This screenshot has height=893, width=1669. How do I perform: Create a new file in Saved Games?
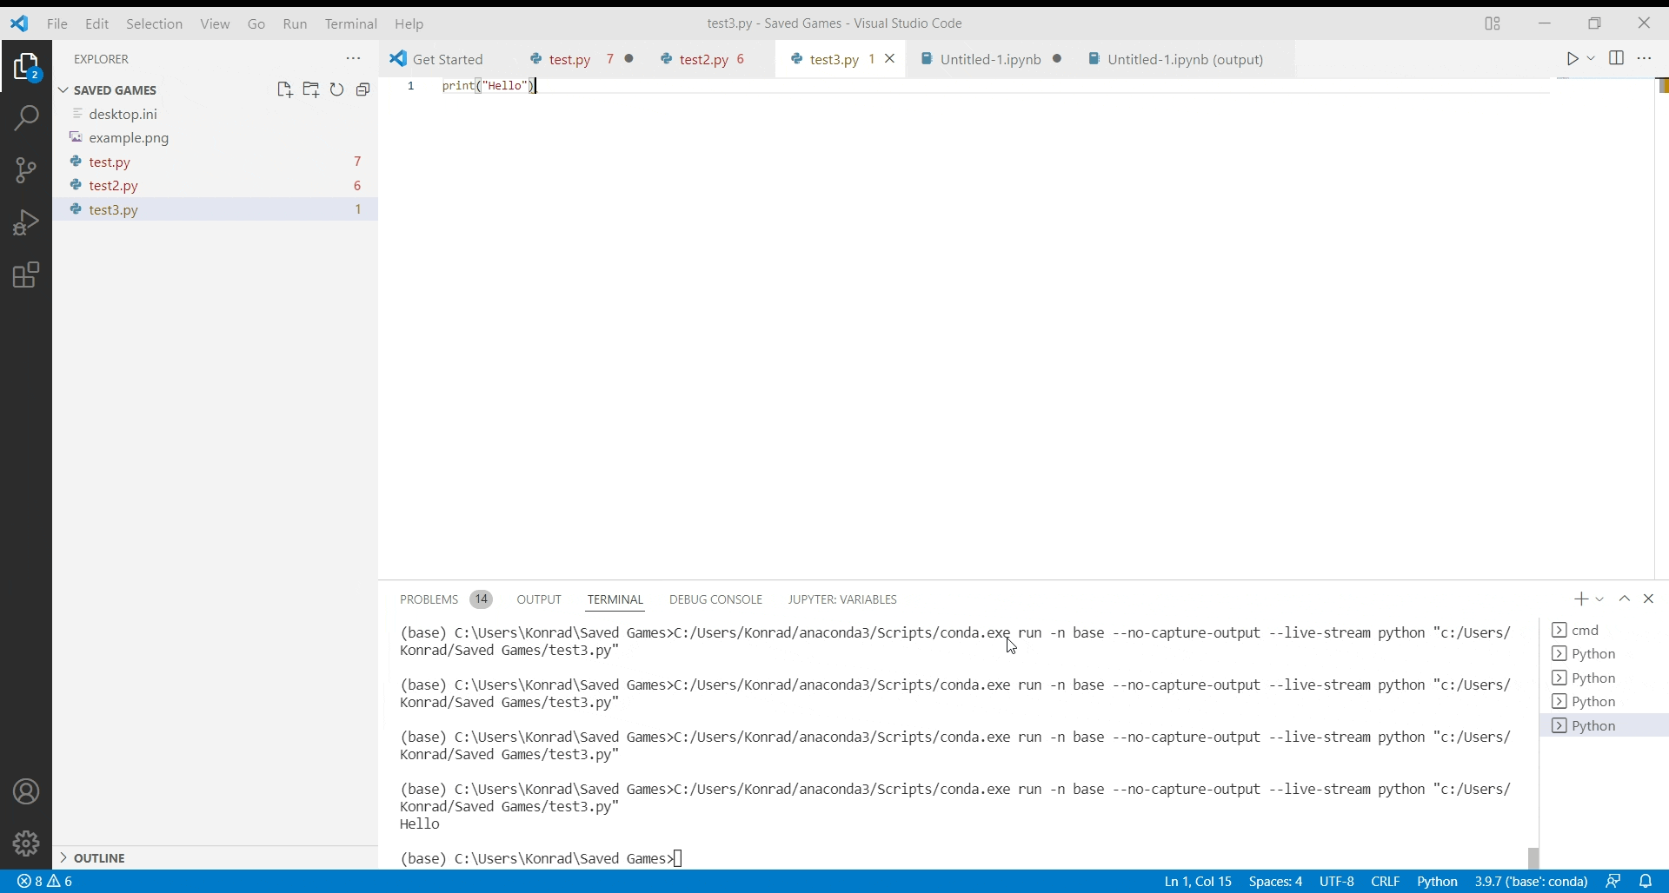(284, 89)
